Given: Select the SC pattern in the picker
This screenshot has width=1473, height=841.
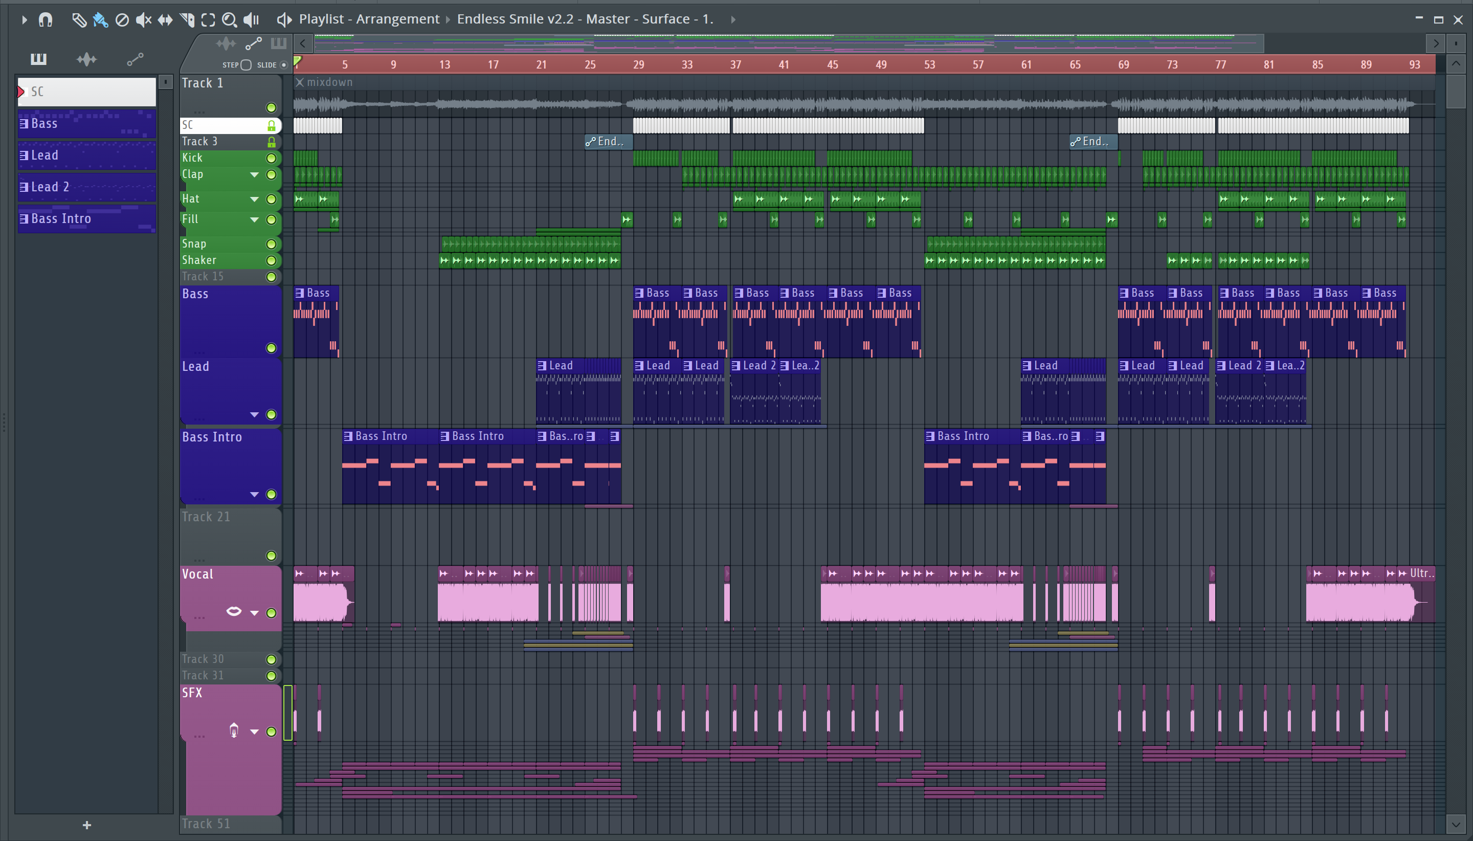Looking at the screenshot, I should [86, 92].
